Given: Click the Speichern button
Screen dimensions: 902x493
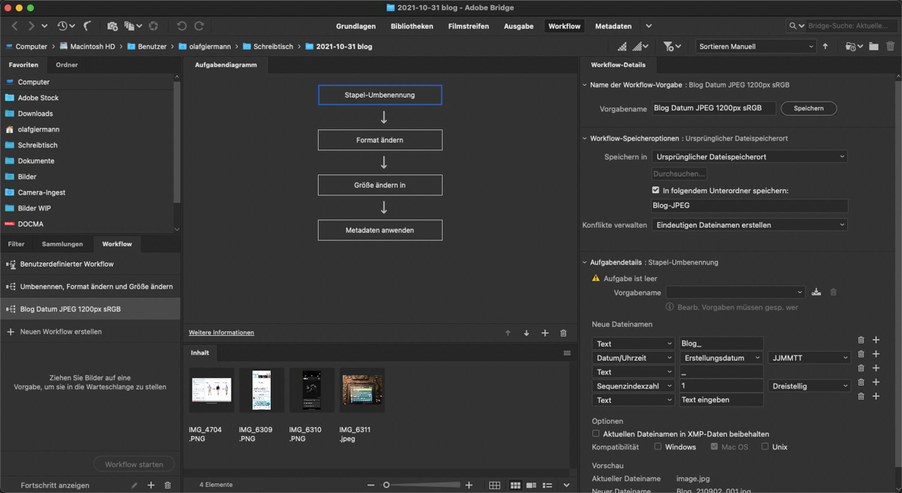Looking at the screenshot, I should (x=809, y=108).
